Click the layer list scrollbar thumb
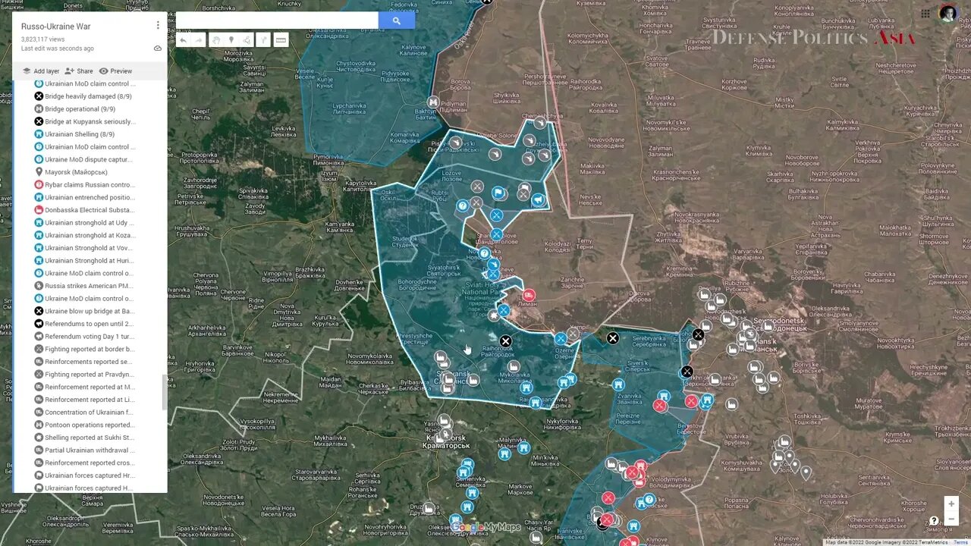 (165, 392)
